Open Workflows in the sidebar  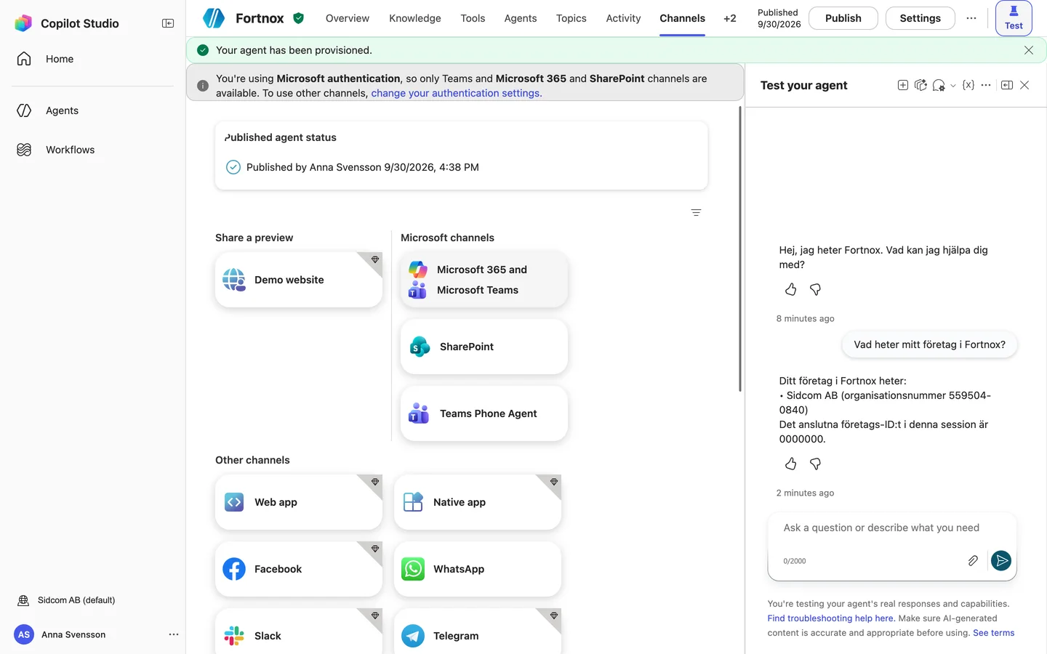(71, 150)
